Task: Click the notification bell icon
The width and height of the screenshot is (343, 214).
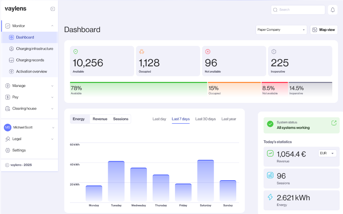Action: (333, 10)
